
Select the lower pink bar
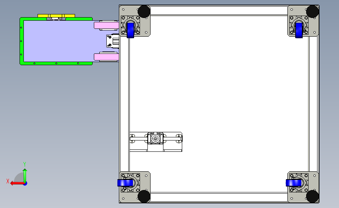pyautogui.click(x=106, y=57)
